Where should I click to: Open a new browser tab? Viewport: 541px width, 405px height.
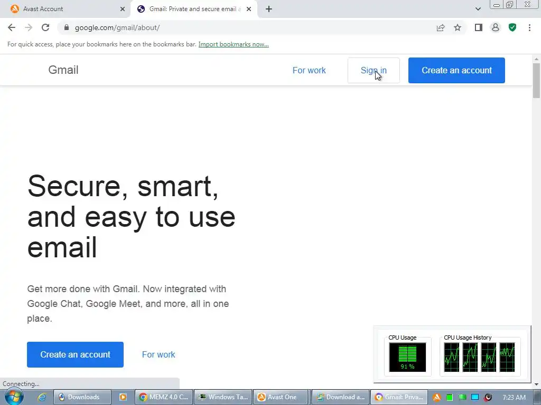[x=269, y=9]
